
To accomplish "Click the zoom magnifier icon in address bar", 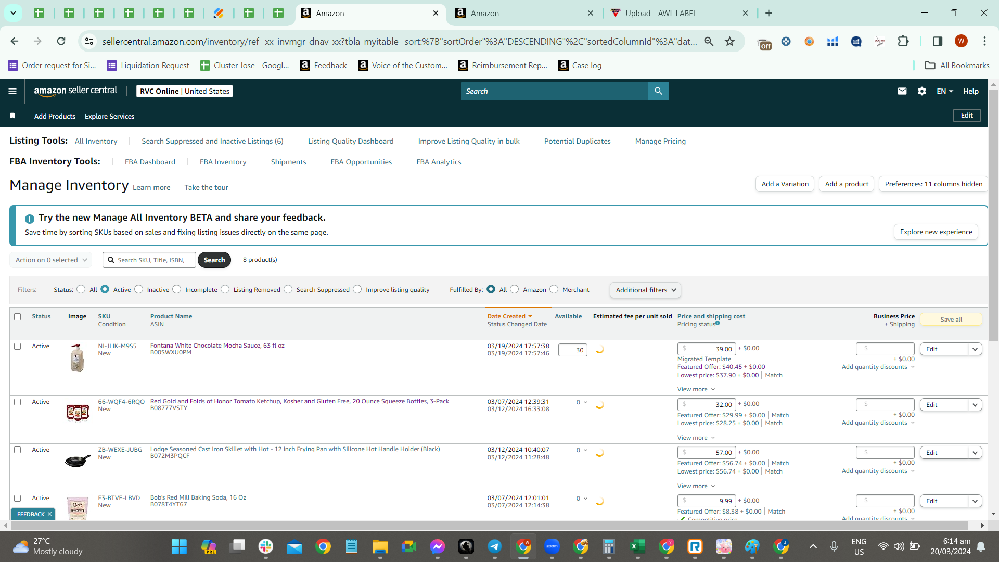I will [709, 41].
